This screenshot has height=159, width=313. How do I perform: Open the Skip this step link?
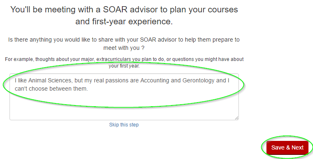[124, 125]
